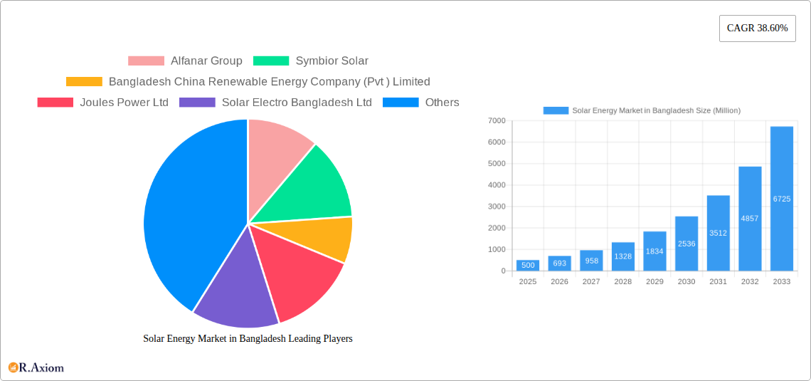Click the 2025 x-axis label
Viewport: 811px width, 381px height.
coord(528,282)
